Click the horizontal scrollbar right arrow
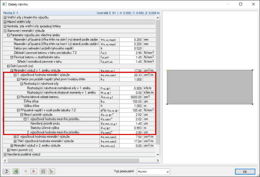The height and width of the screenshot is (177, 260). 158,161
